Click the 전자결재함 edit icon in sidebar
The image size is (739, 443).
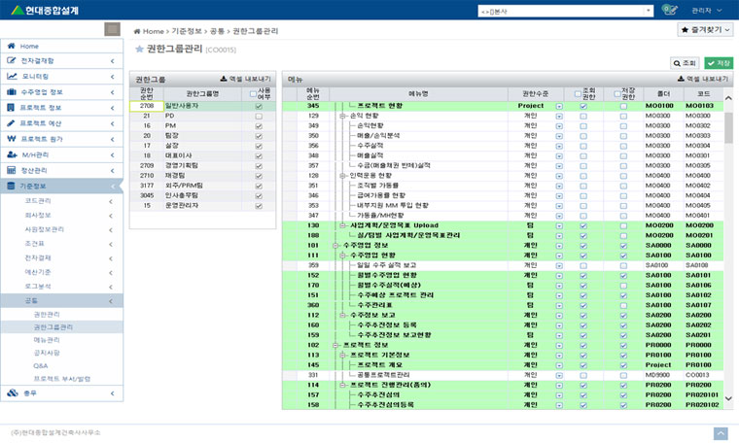tap(12, 60)
